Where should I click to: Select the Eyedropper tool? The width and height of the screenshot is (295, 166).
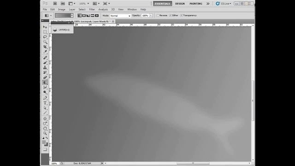point(45,52)
